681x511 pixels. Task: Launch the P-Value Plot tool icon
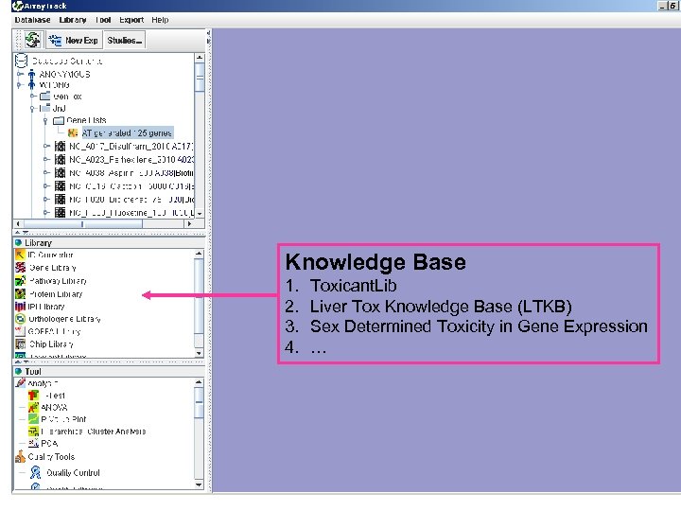point(33,419)
